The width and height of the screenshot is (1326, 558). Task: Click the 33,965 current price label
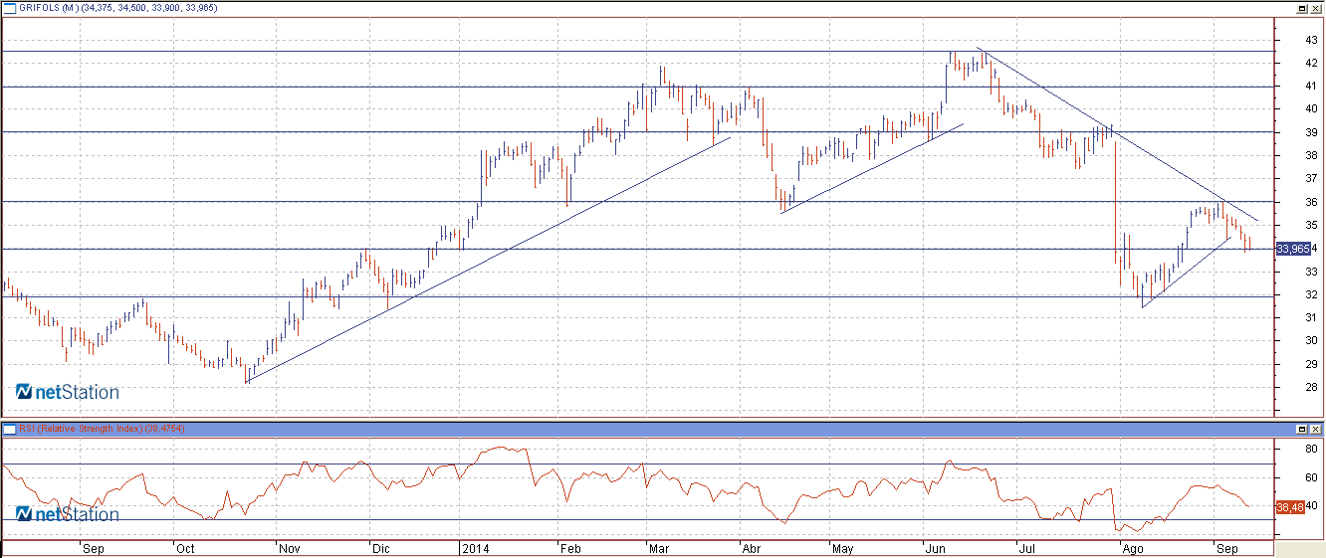pos(1291,249)
